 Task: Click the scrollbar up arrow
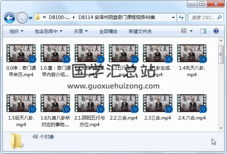[x=221, y=41]
